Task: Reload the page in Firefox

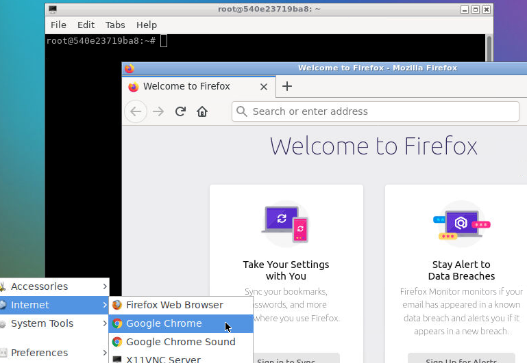Action: 180,111
